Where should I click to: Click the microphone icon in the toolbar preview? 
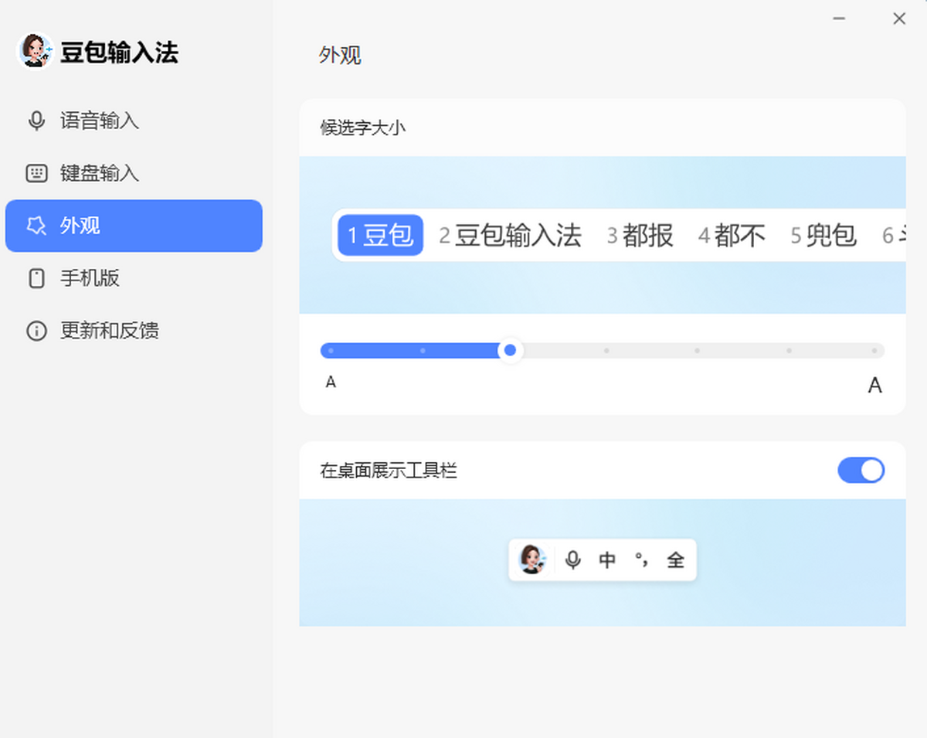[572, 559]
